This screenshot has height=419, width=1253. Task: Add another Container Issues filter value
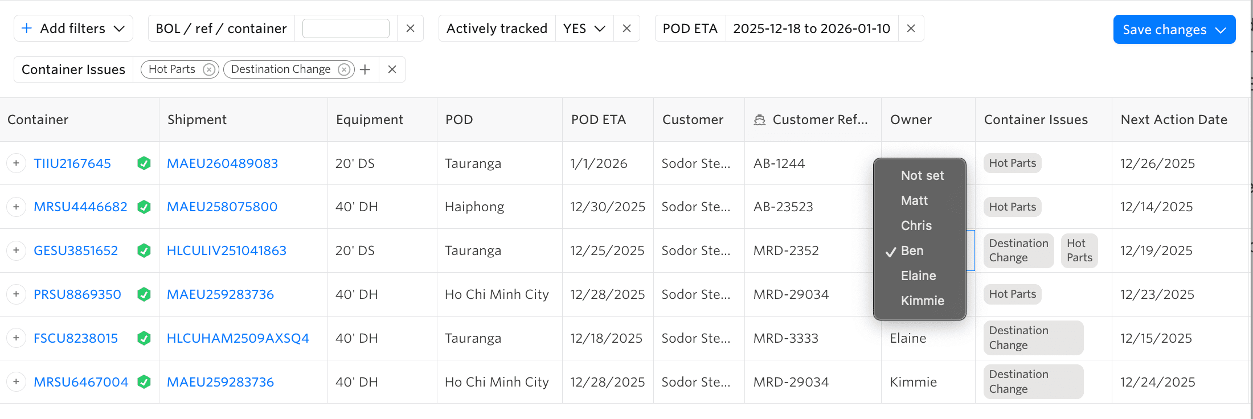[365, 69]
